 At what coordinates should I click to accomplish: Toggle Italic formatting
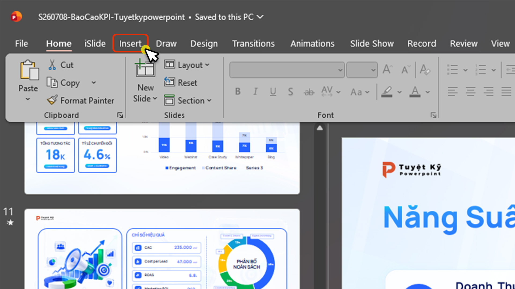coord(255,92)
